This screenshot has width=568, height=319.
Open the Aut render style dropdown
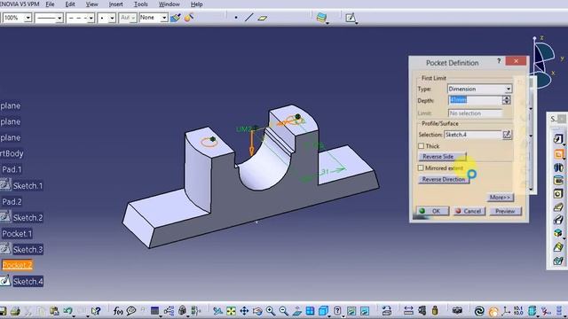[x=133, y=18]
